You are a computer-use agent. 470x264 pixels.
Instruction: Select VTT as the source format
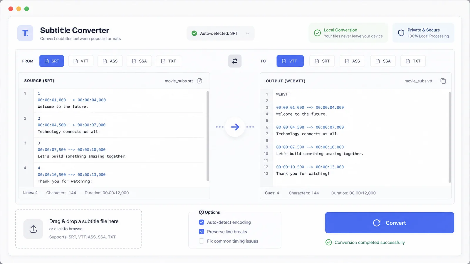point(81,61)
